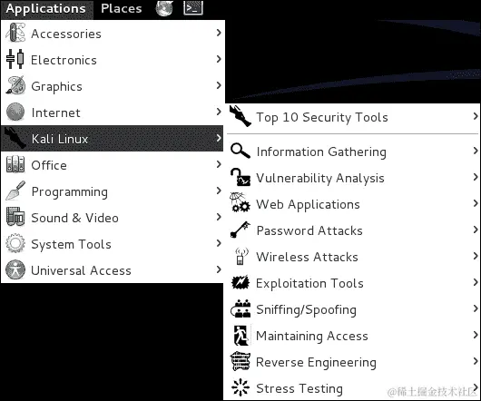Expand arrow next to Accessories

[x=219, y=32]
